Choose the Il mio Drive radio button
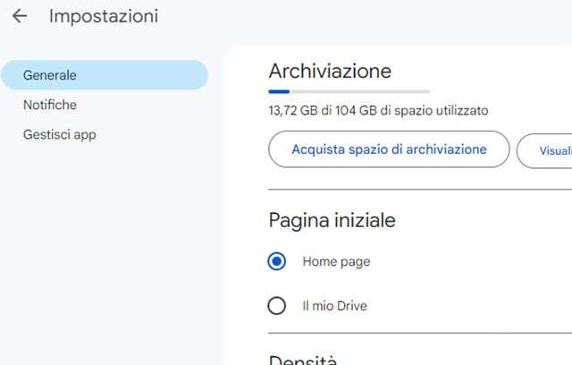The height and width of the screenshot is (365, 572). pos(277,306)
